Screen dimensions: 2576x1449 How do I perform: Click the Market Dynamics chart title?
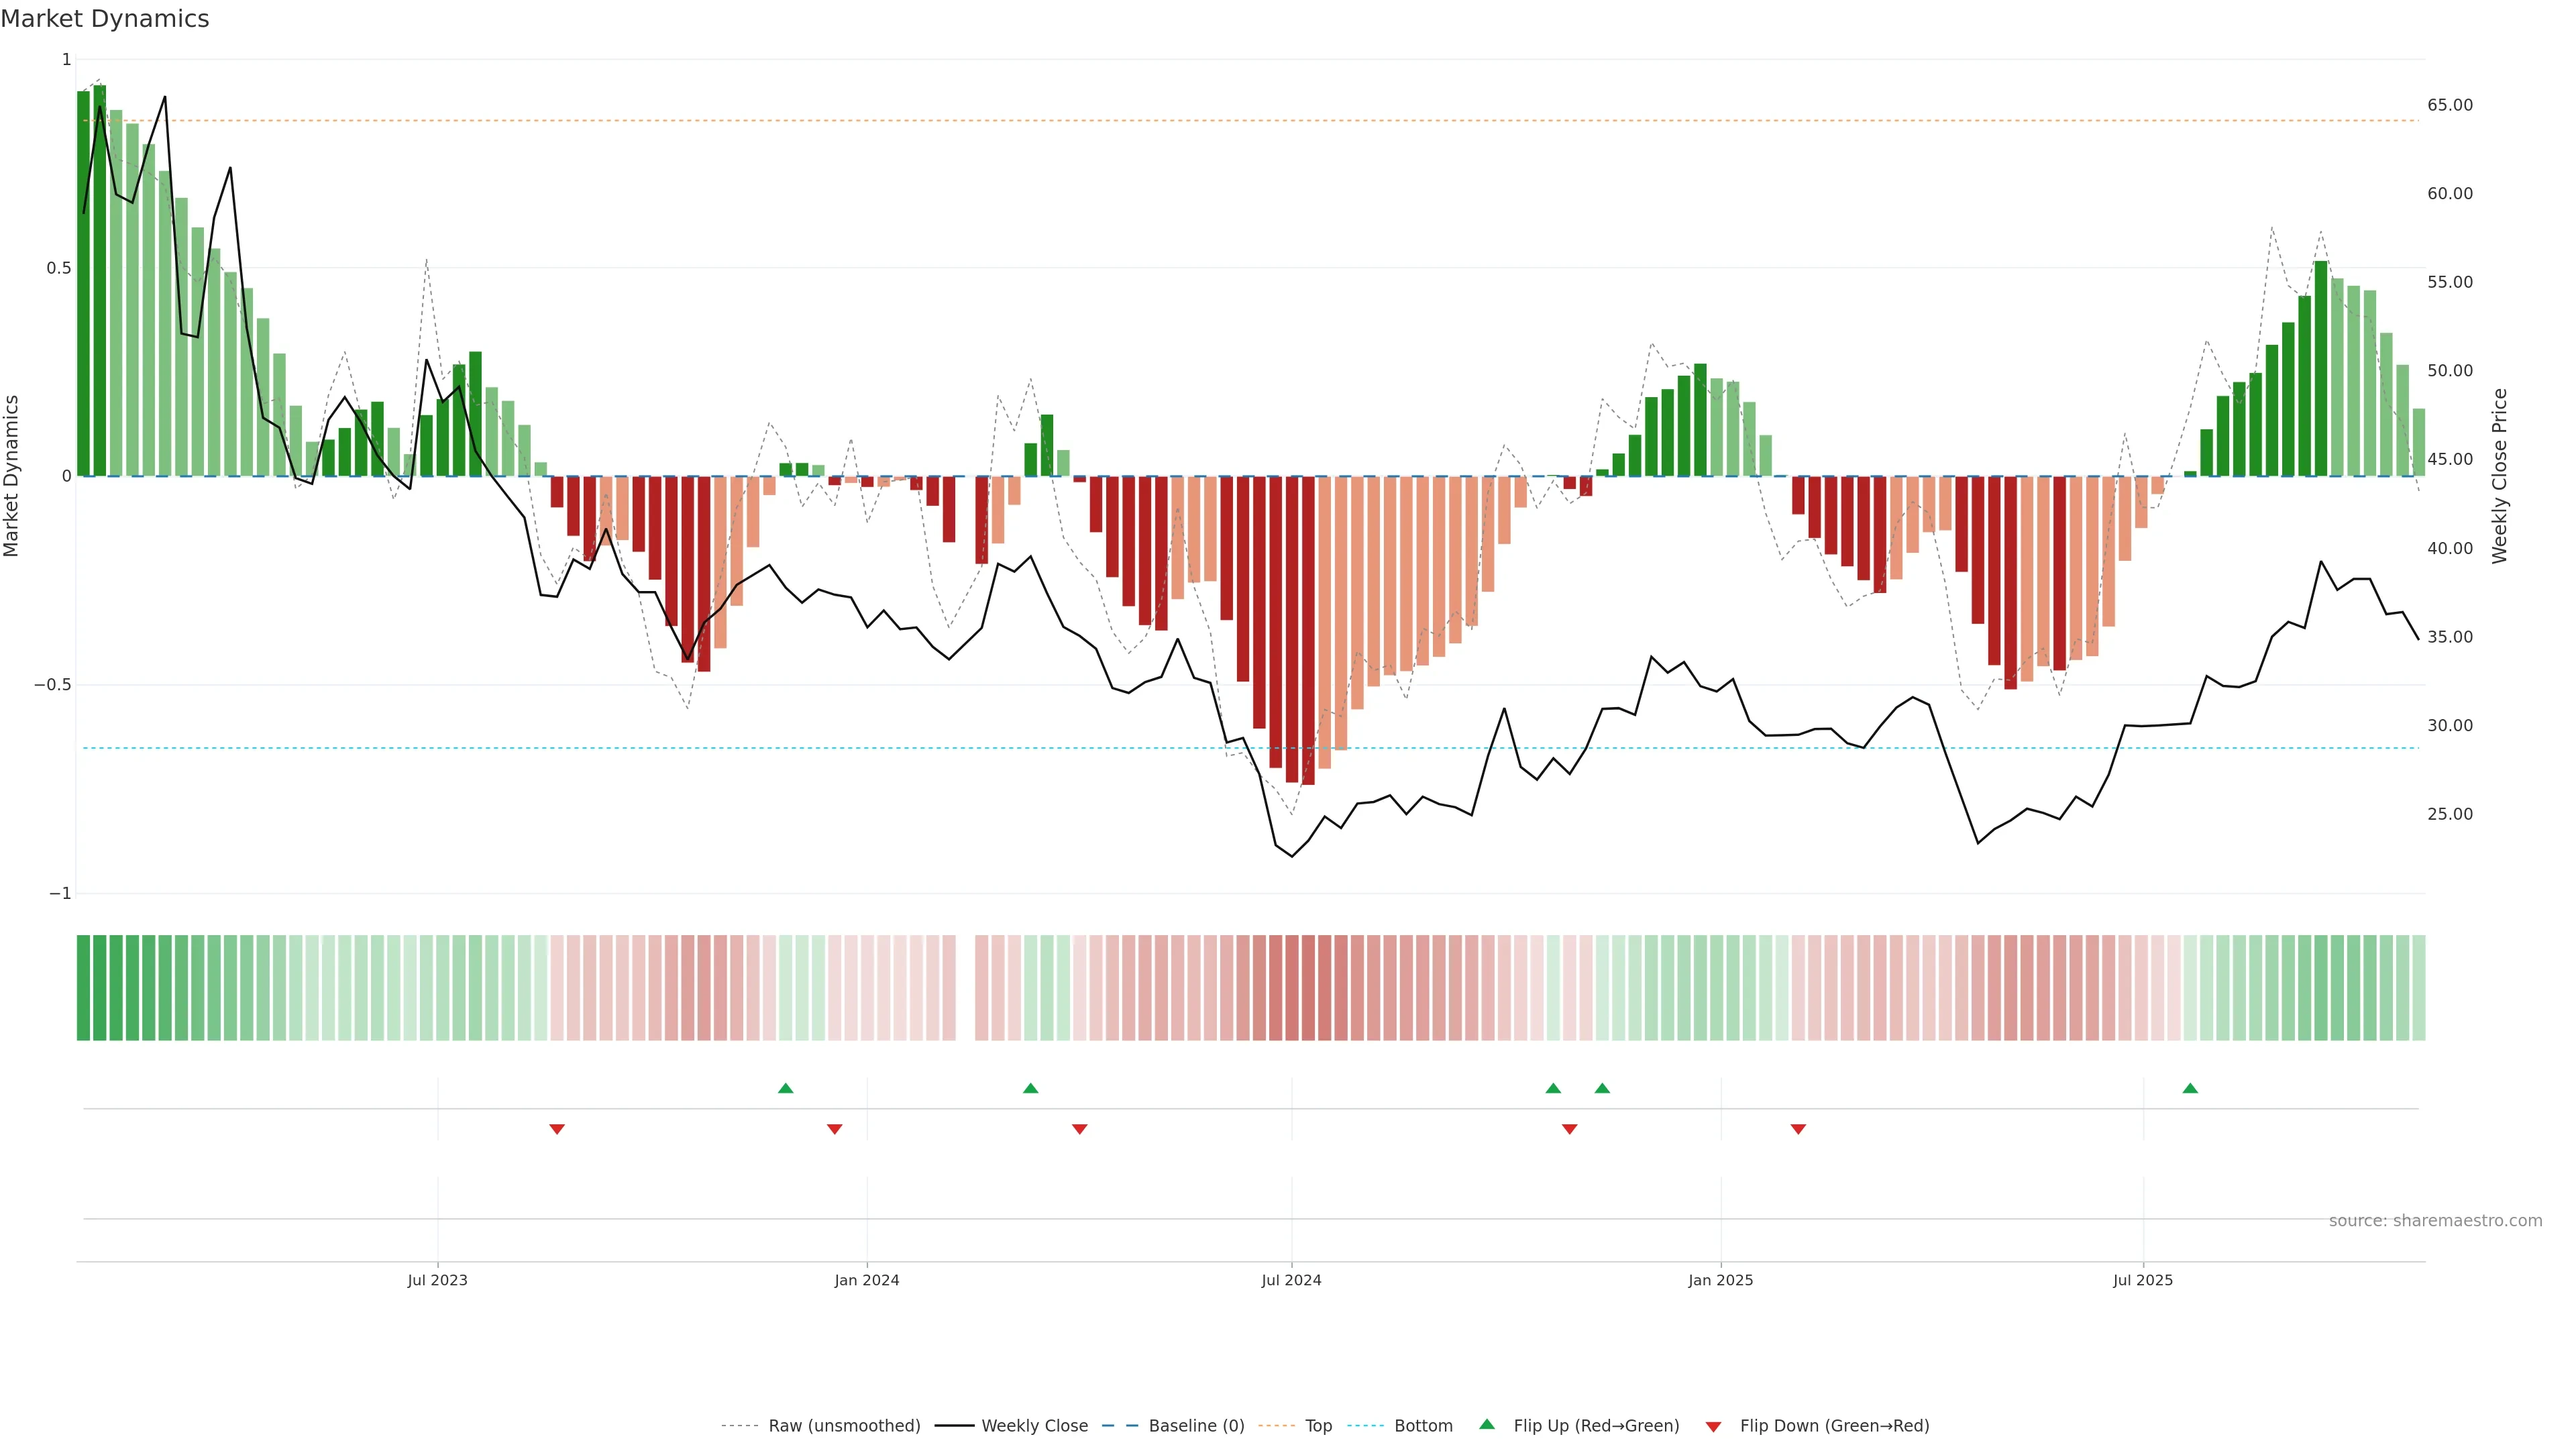click(105, 19)
